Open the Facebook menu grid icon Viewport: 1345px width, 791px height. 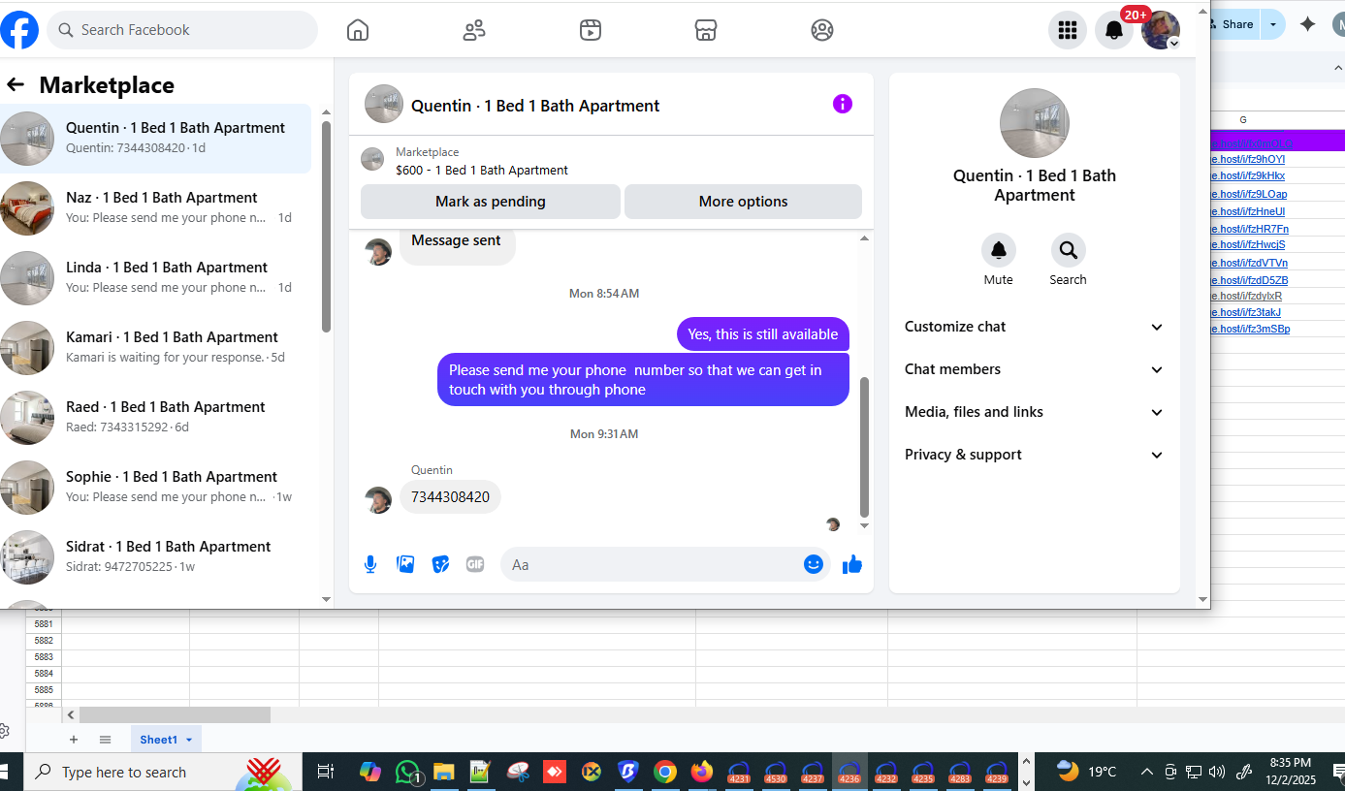click(1068, 30)
